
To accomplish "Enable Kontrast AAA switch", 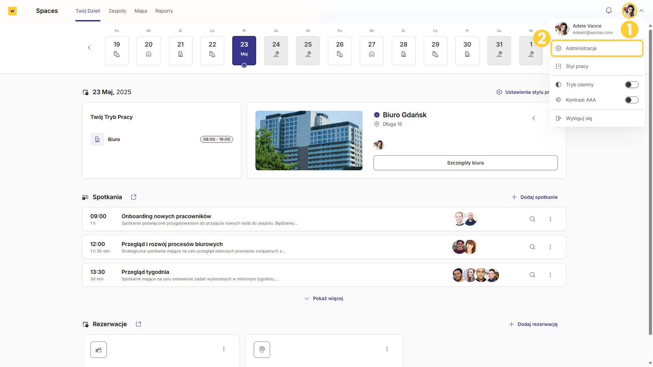I will 632,100.
